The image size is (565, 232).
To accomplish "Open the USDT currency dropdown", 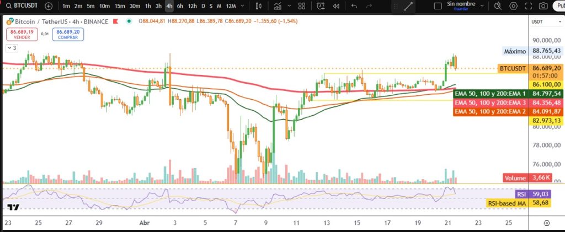I will tap(546, 21).
